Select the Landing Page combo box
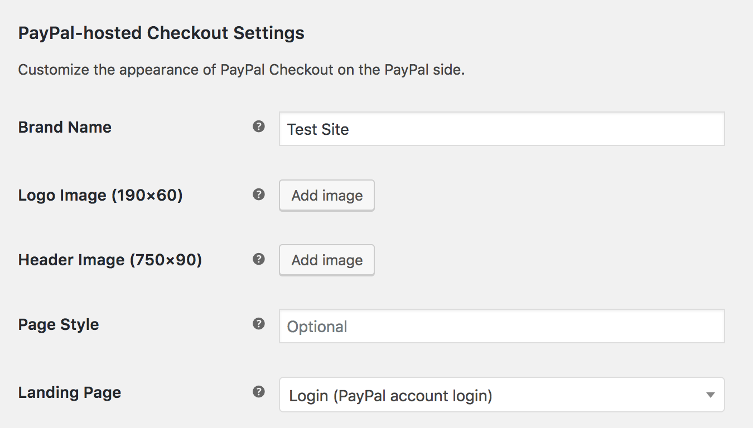Screen dimensions: 753x428 point(502,394)
